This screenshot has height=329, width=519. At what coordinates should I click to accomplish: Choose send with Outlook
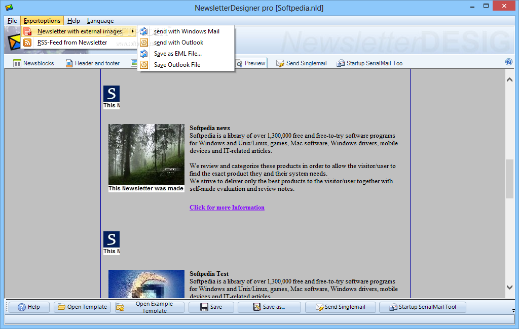pos(186,43)
